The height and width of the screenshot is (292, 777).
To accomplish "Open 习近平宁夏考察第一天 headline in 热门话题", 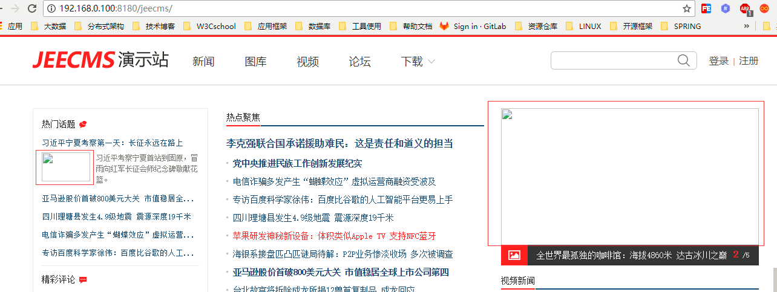I will [112, 143].
